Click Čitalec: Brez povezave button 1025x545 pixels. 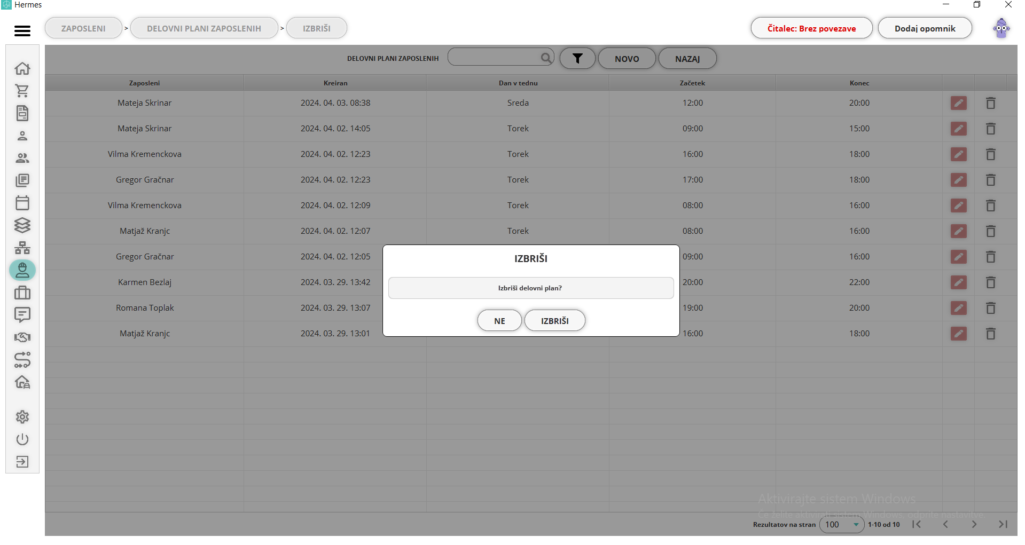point(811,28)
